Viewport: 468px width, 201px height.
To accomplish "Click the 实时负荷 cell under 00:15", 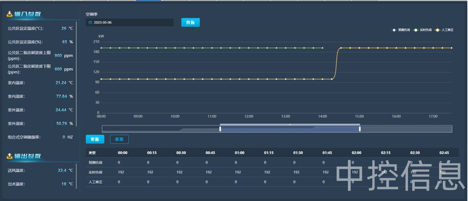I will (150, 172).
